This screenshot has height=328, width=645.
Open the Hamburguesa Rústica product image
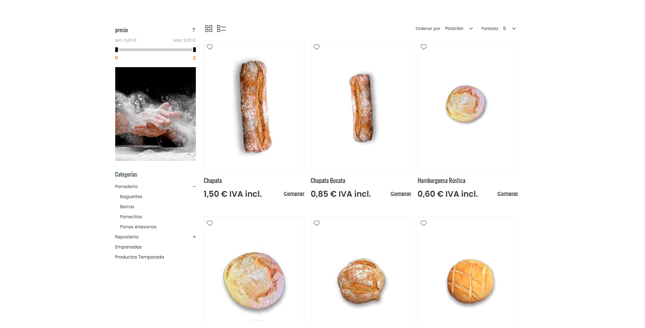pos(468,105)
